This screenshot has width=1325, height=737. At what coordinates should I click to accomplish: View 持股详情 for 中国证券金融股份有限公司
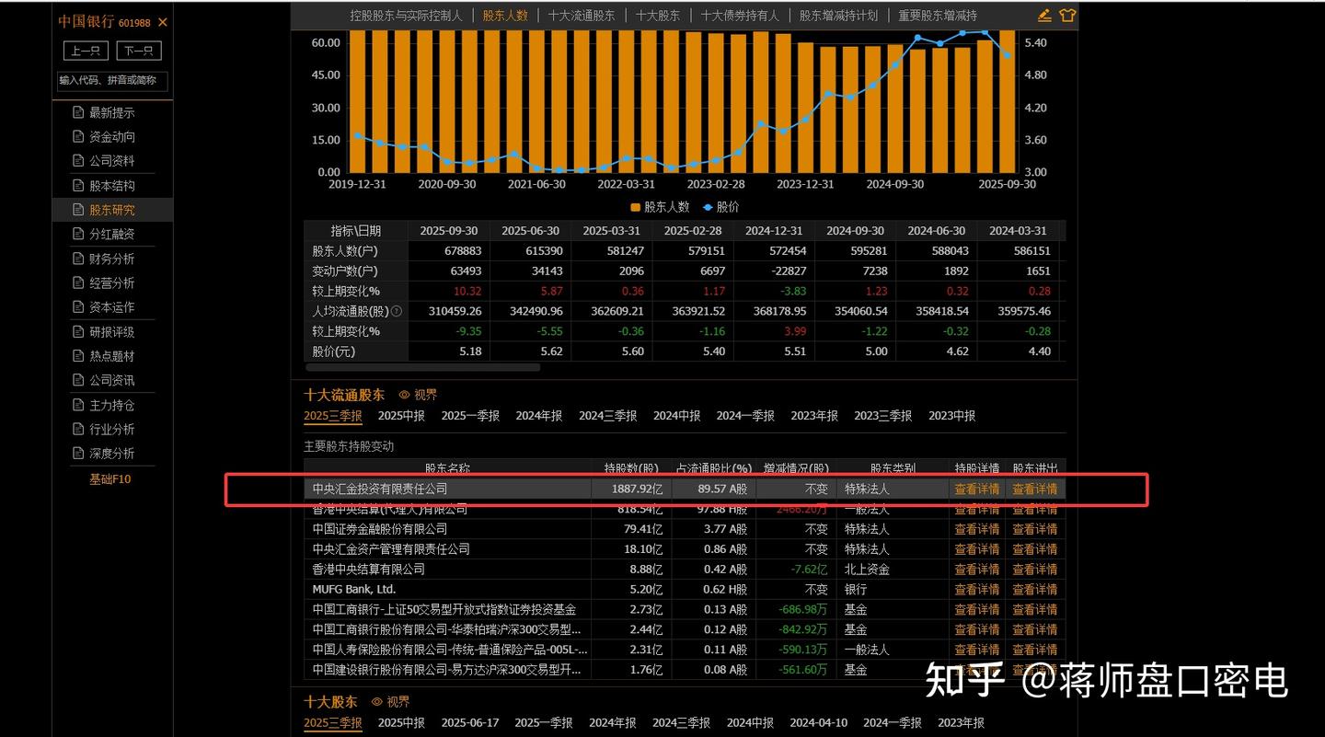(977, 529)
